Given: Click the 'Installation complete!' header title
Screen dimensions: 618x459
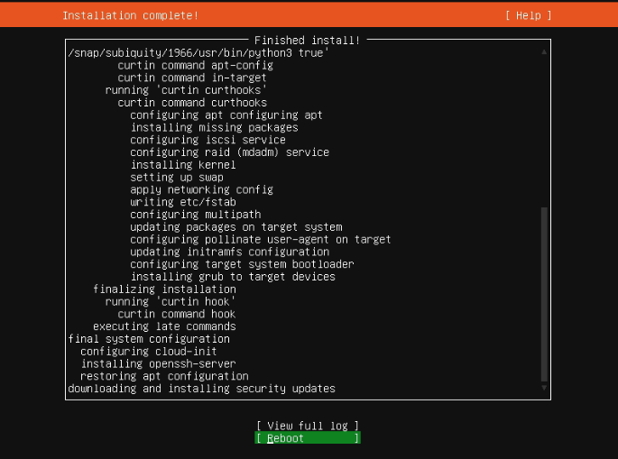Looking at the screenshot, I should 131,15.
